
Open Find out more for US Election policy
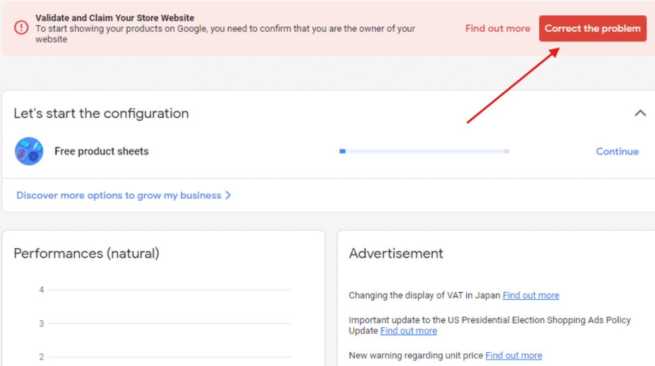[408, 330]
